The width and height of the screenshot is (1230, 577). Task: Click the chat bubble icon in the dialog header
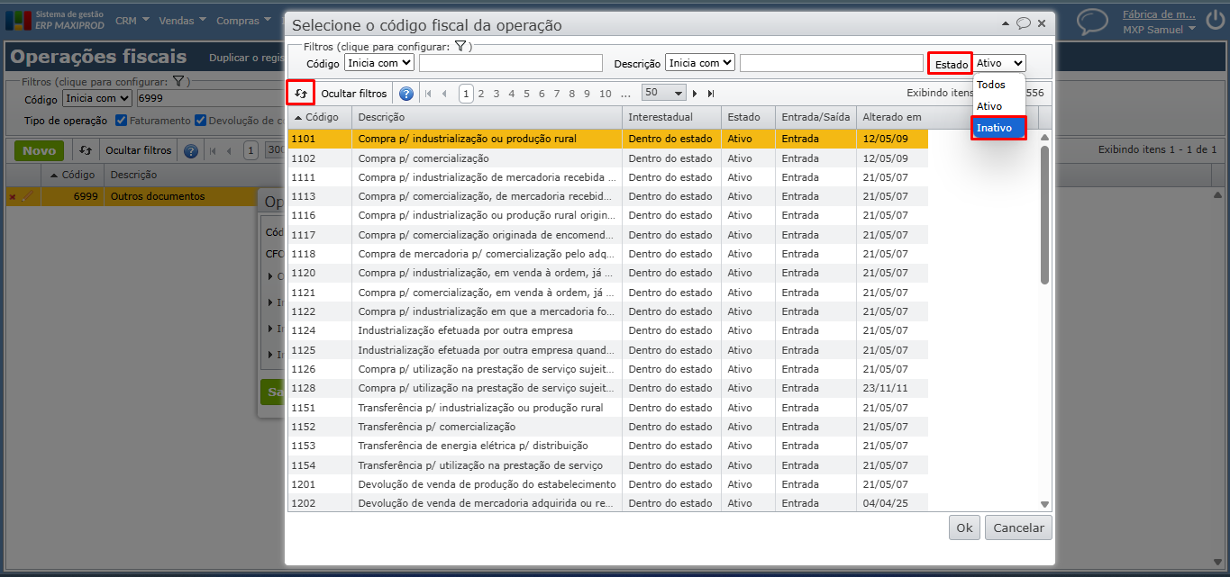(1024, 24)
